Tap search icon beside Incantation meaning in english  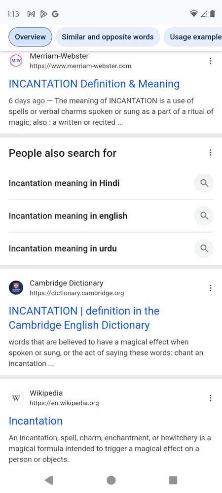tap(204, 216)
